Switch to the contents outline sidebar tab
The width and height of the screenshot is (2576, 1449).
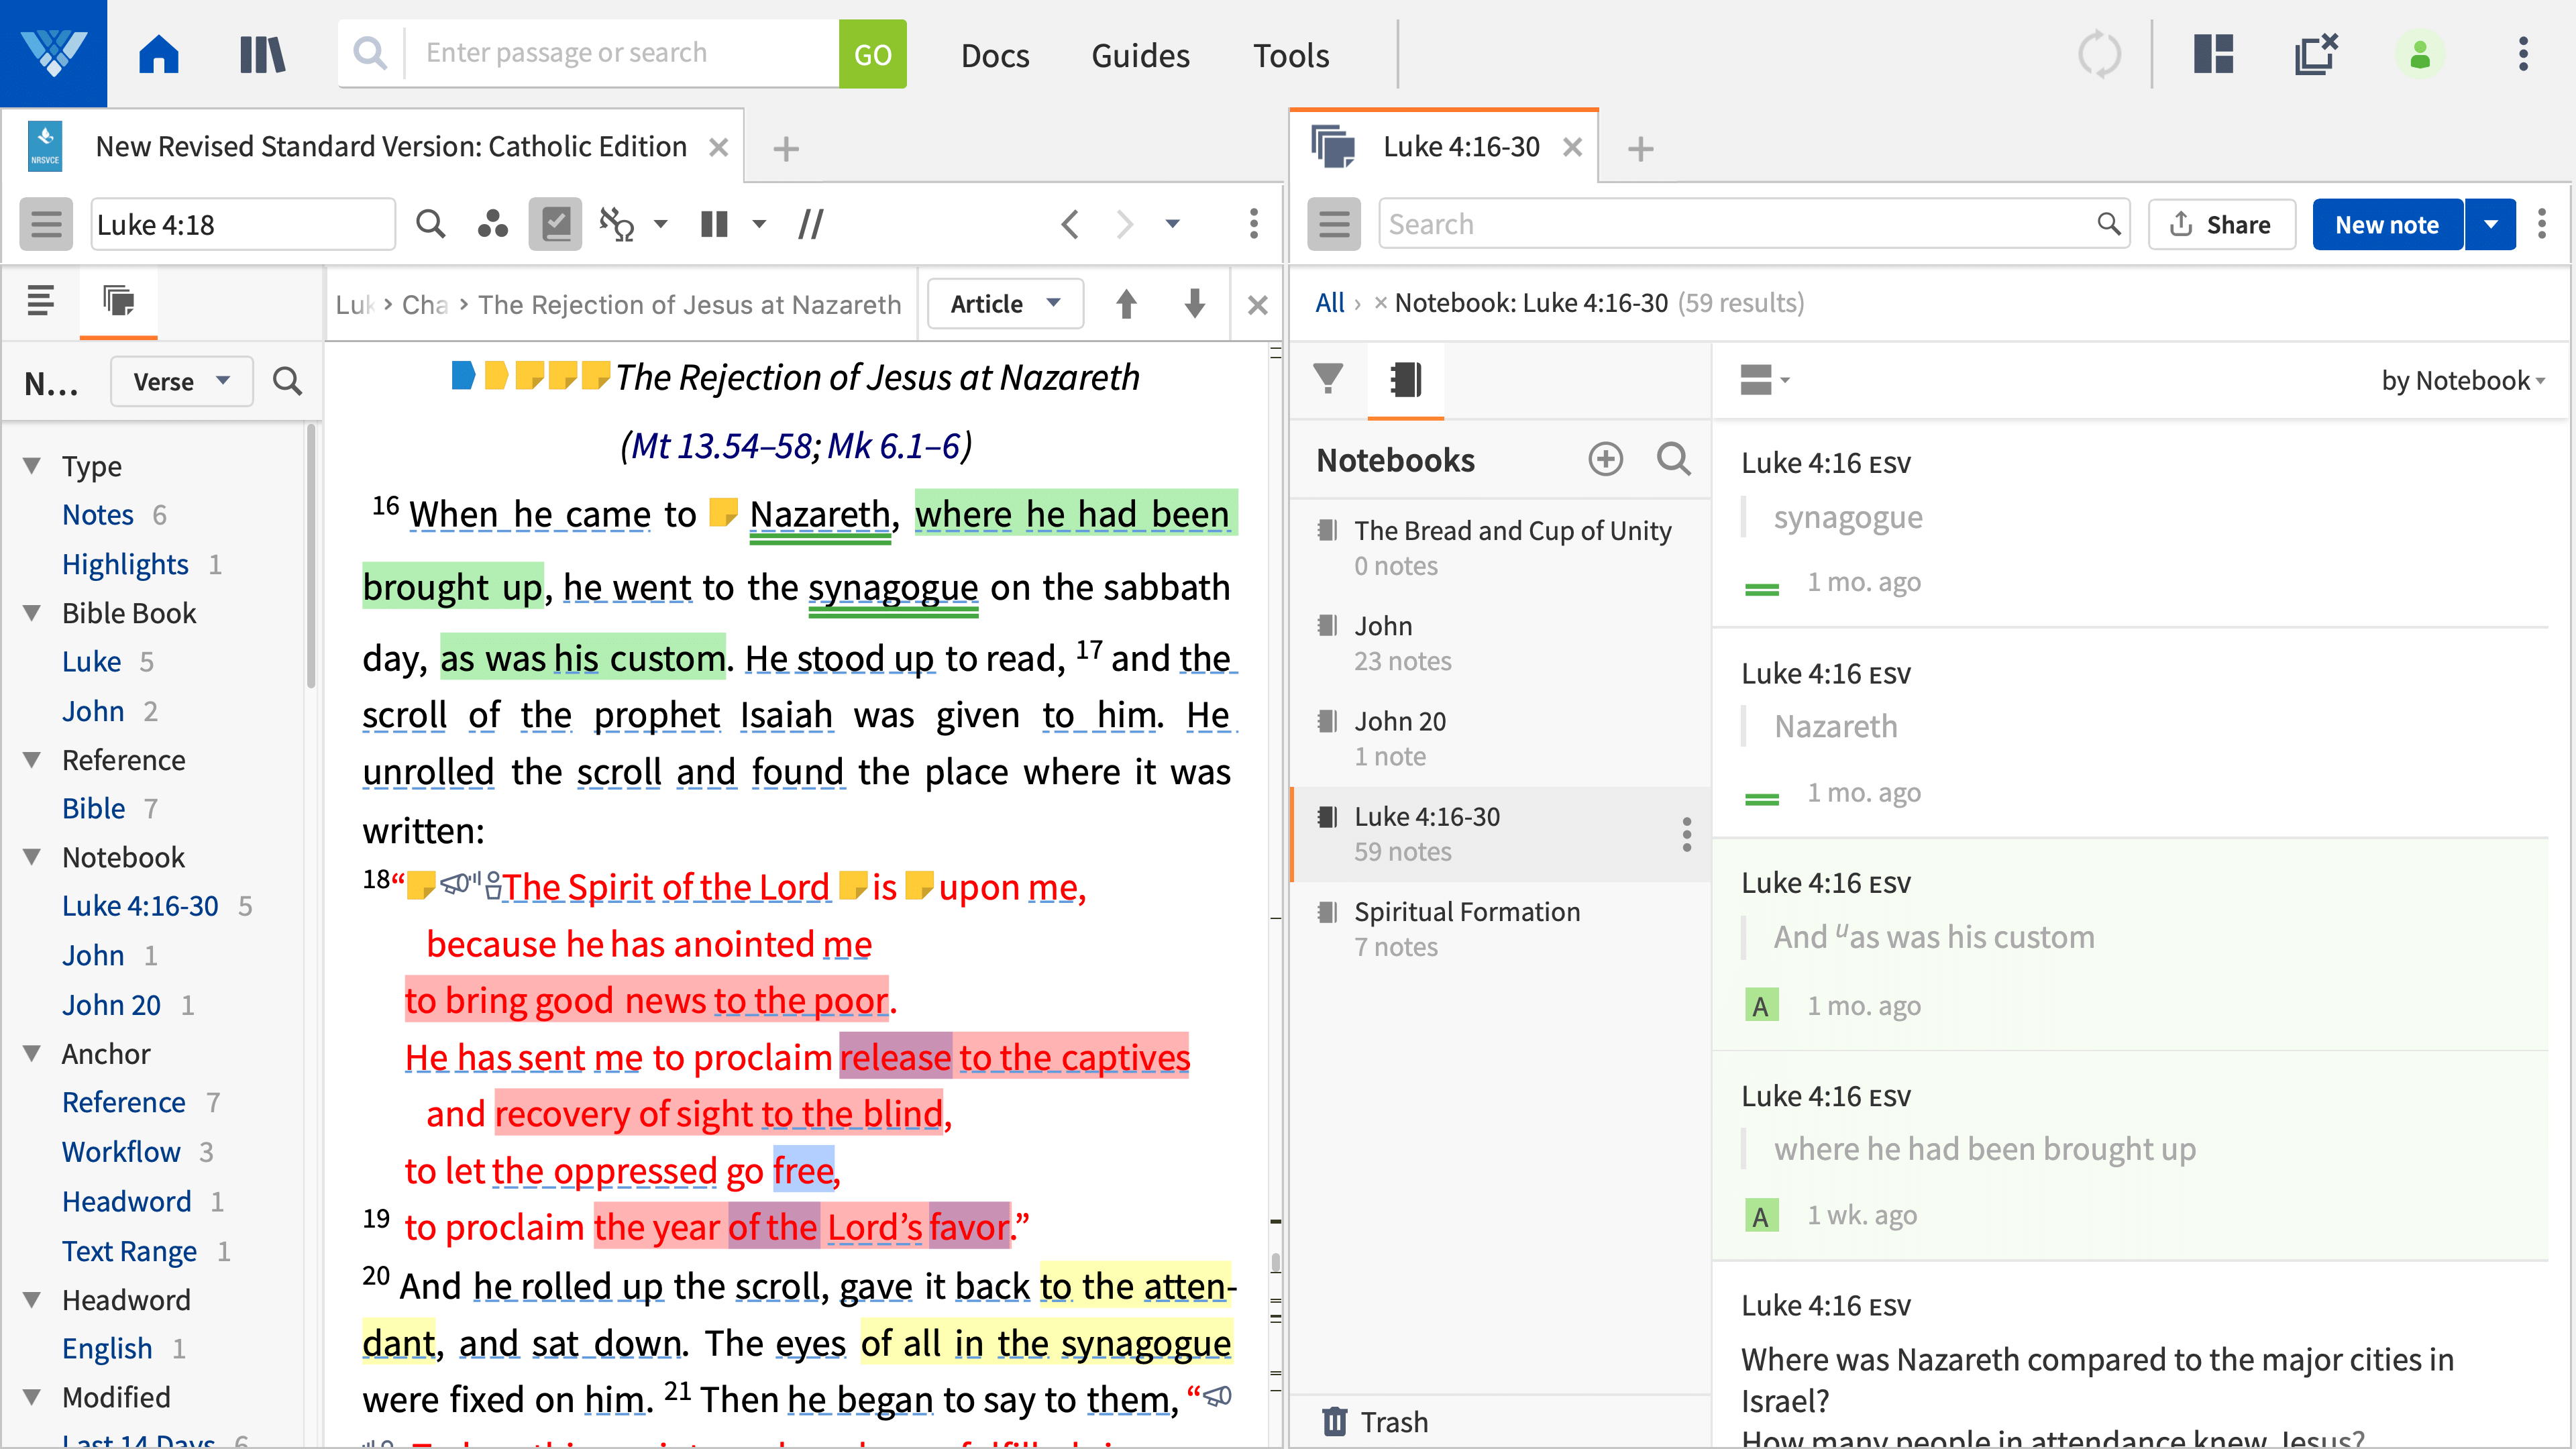click(x=41, y=300)
